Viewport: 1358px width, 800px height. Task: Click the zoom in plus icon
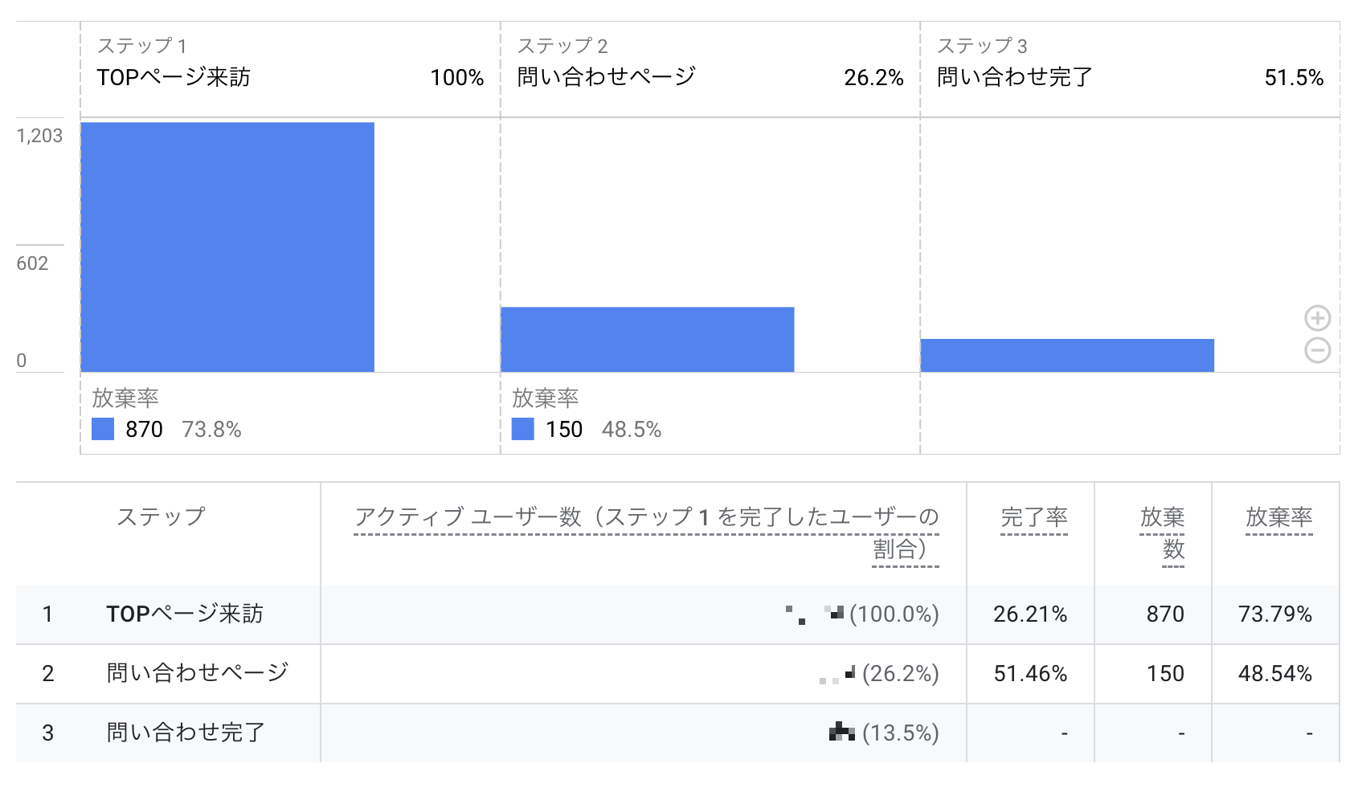(x=1317, y=318)
